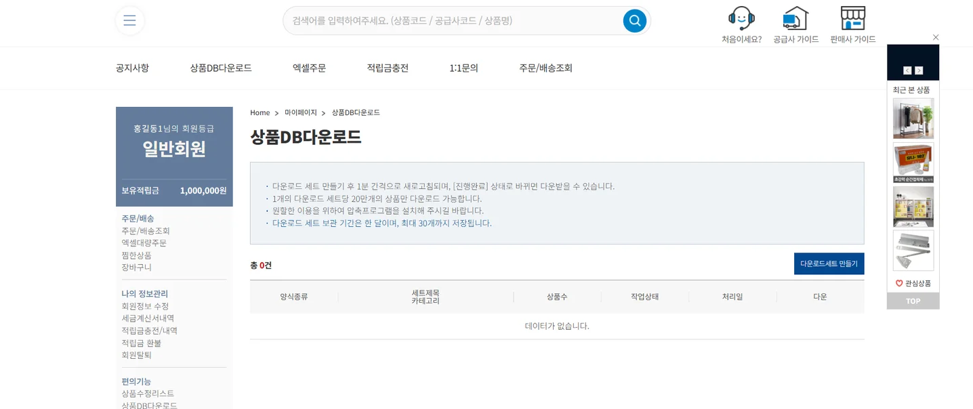
Task: Click the Home breadcrumb link
Action: tap(260, 112)
